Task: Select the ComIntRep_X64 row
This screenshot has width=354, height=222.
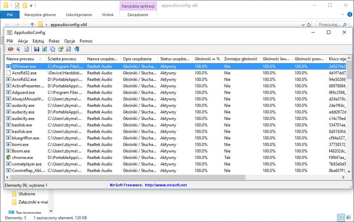Action: coord(176,171)
